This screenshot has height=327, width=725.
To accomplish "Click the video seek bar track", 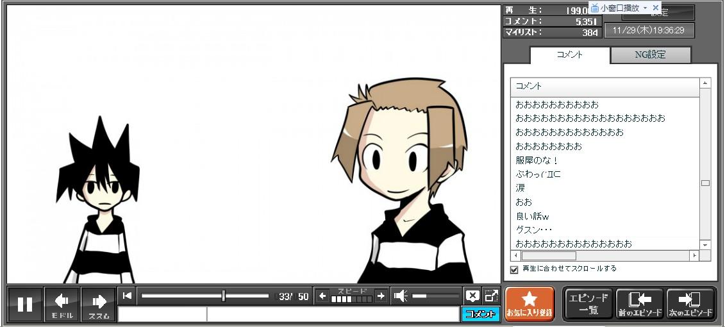I will pyautogui.click(x=179, y=296).
